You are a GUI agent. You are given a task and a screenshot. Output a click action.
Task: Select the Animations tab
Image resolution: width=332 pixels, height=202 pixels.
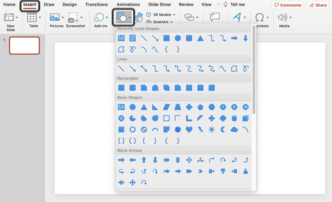pos(128,5)
